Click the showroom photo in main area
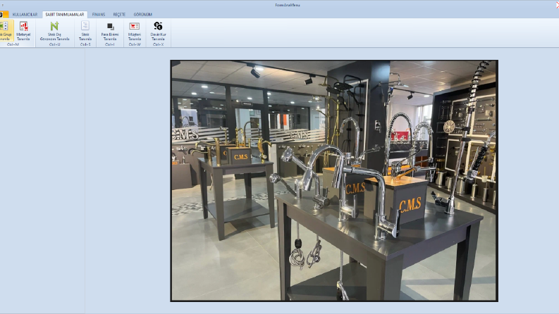 pyautogui.click(x=334, y=181)
